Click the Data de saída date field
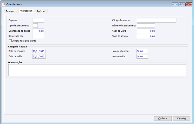 39,56
